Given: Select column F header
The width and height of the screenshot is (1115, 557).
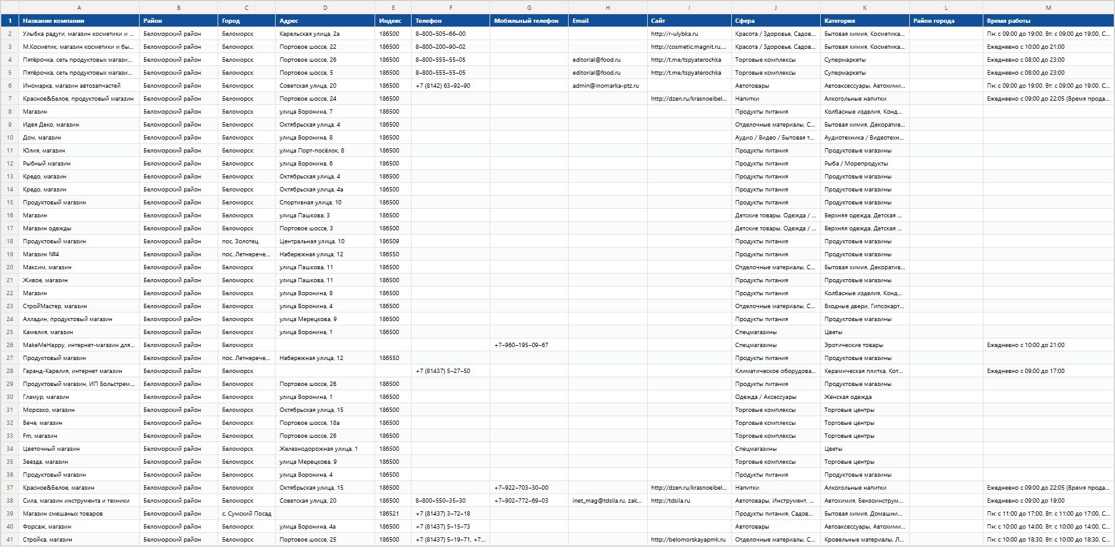Looking at the screenshot, I should [451, 7].
